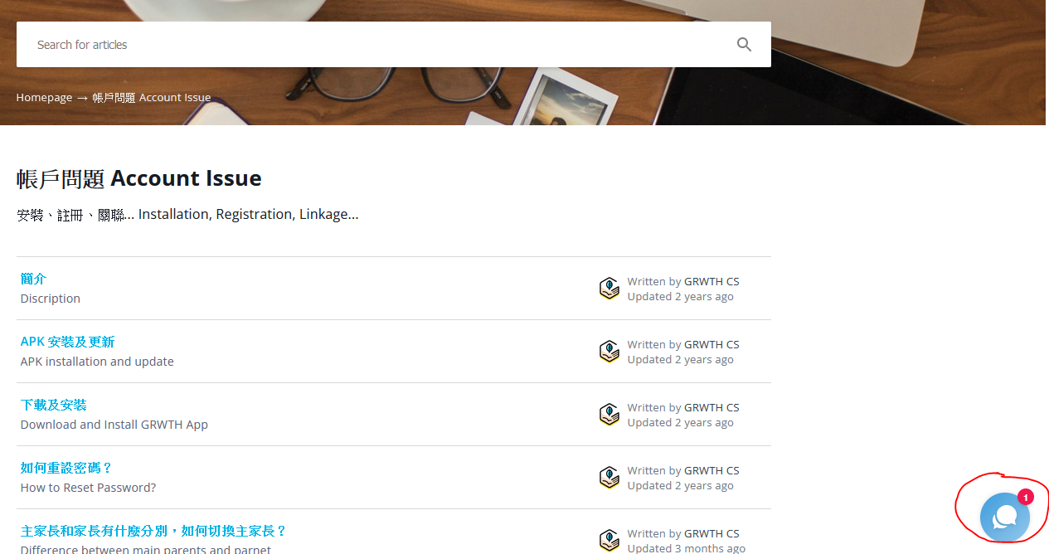The width and height of the screenshot is (1049, 554).
Task: Focus the Search for articles field
Action: coord(394,45)
